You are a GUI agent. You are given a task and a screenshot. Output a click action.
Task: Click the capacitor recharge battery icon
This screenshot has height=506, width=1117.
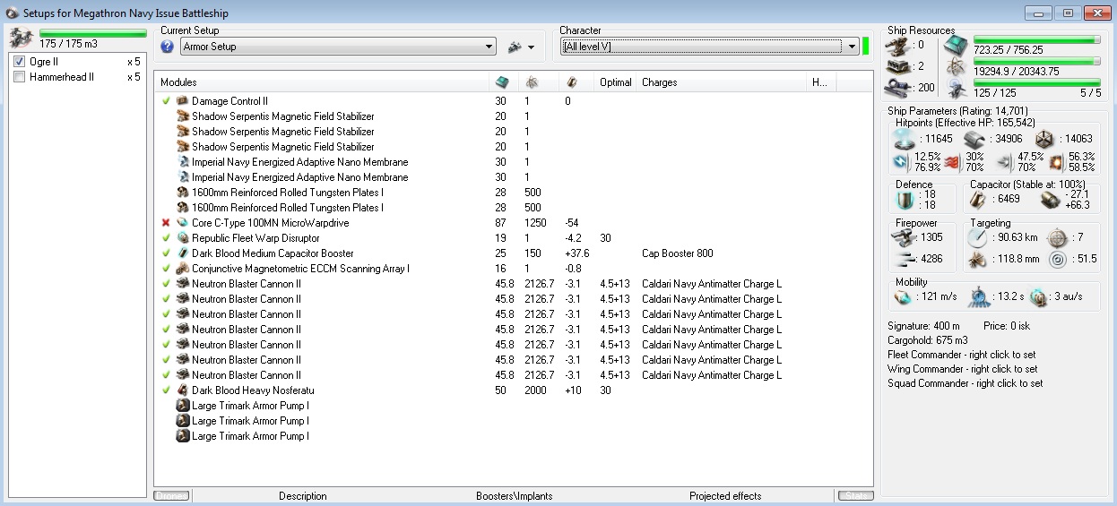pyautogui.click(x=1050, y=199)
